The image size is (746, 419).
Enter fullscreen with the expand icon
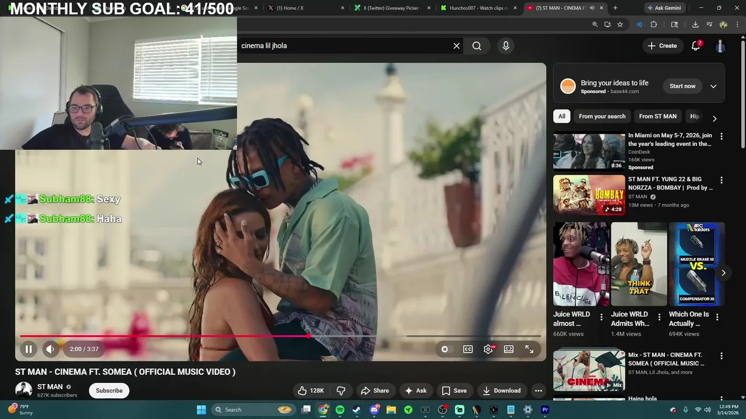point(529,349)
